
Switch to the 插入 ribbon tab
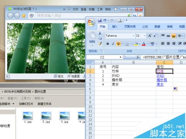(x=115, y=26)
